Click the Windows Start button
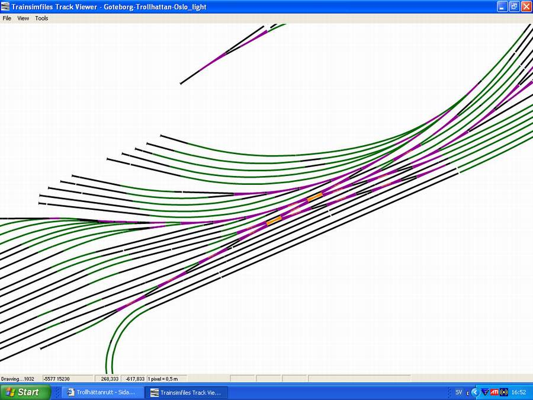Screen dimensions: 533x400 [25, 392]
